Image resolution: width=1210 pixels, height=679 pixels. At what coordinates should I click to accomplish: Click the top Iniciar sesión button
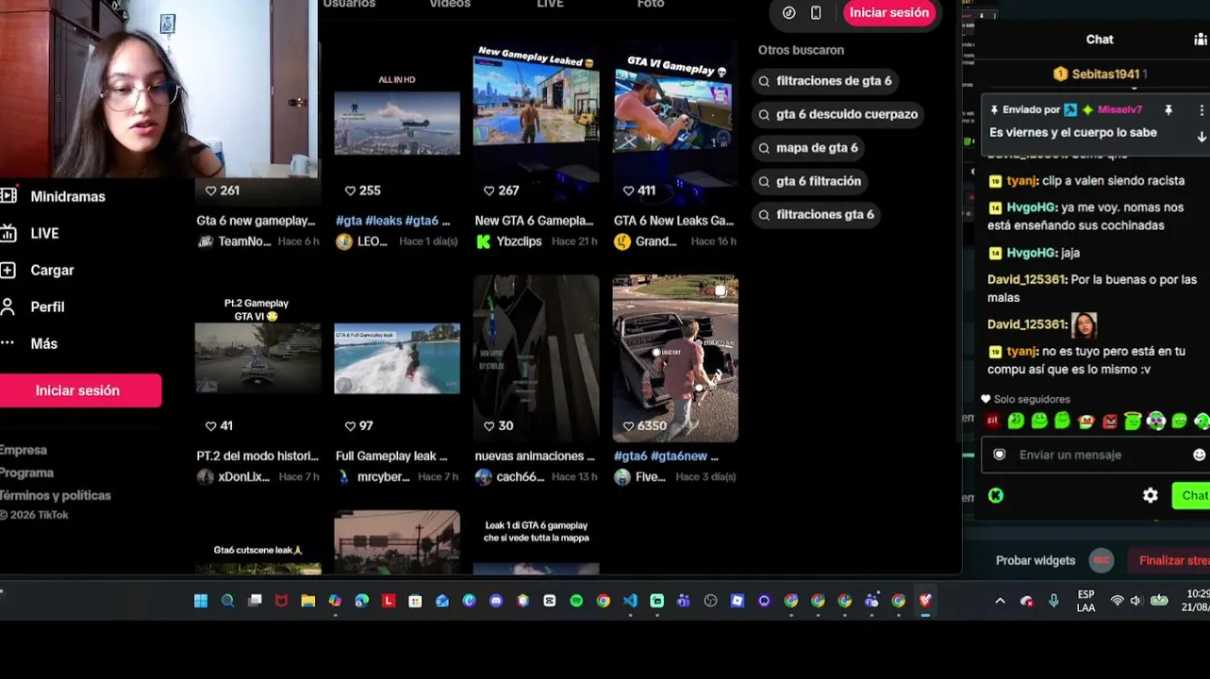889,12
